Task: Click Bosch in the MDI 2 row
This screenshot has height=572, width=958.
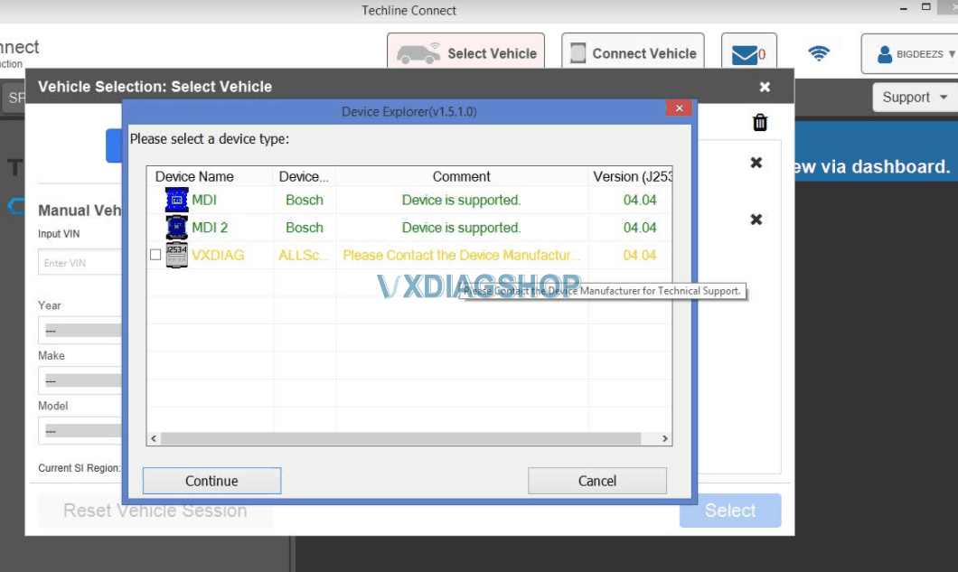Action: tap(305, 228)
